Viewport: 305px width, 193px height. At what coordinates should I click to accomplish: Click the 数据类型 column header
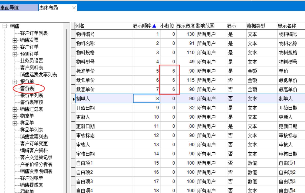[256, 26]
